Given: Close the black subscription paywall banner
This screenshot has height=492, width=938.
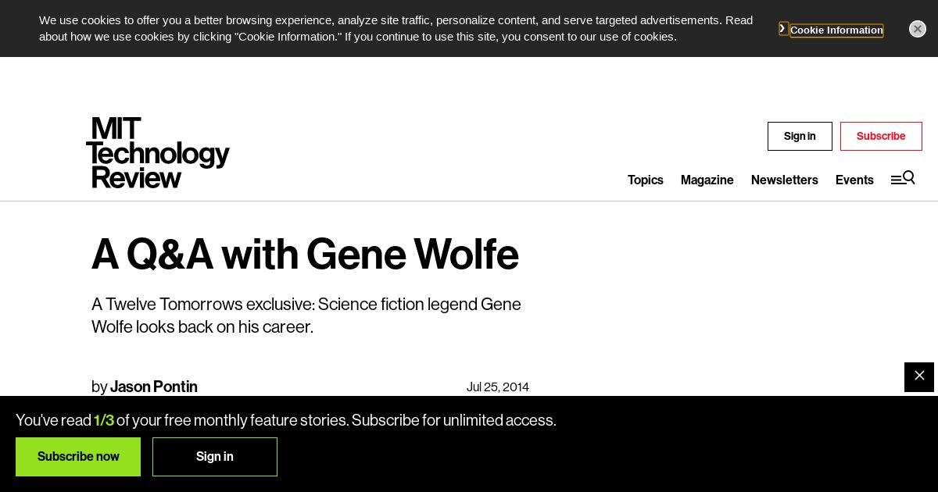Looking at the screenshot, I should (919, 376).
